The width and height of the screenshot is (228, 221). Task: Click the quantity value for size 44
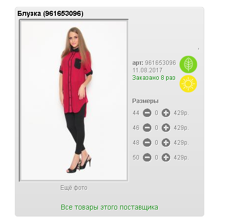tap(156, 113)
